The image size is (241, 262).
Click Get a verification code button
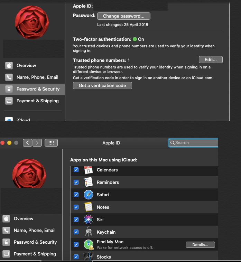[102, 86]
